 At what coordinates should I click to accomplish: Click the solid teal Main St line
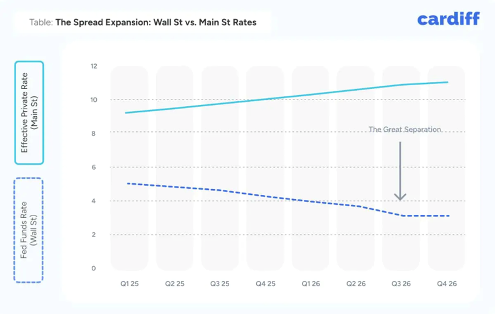[x=265, y=100]
